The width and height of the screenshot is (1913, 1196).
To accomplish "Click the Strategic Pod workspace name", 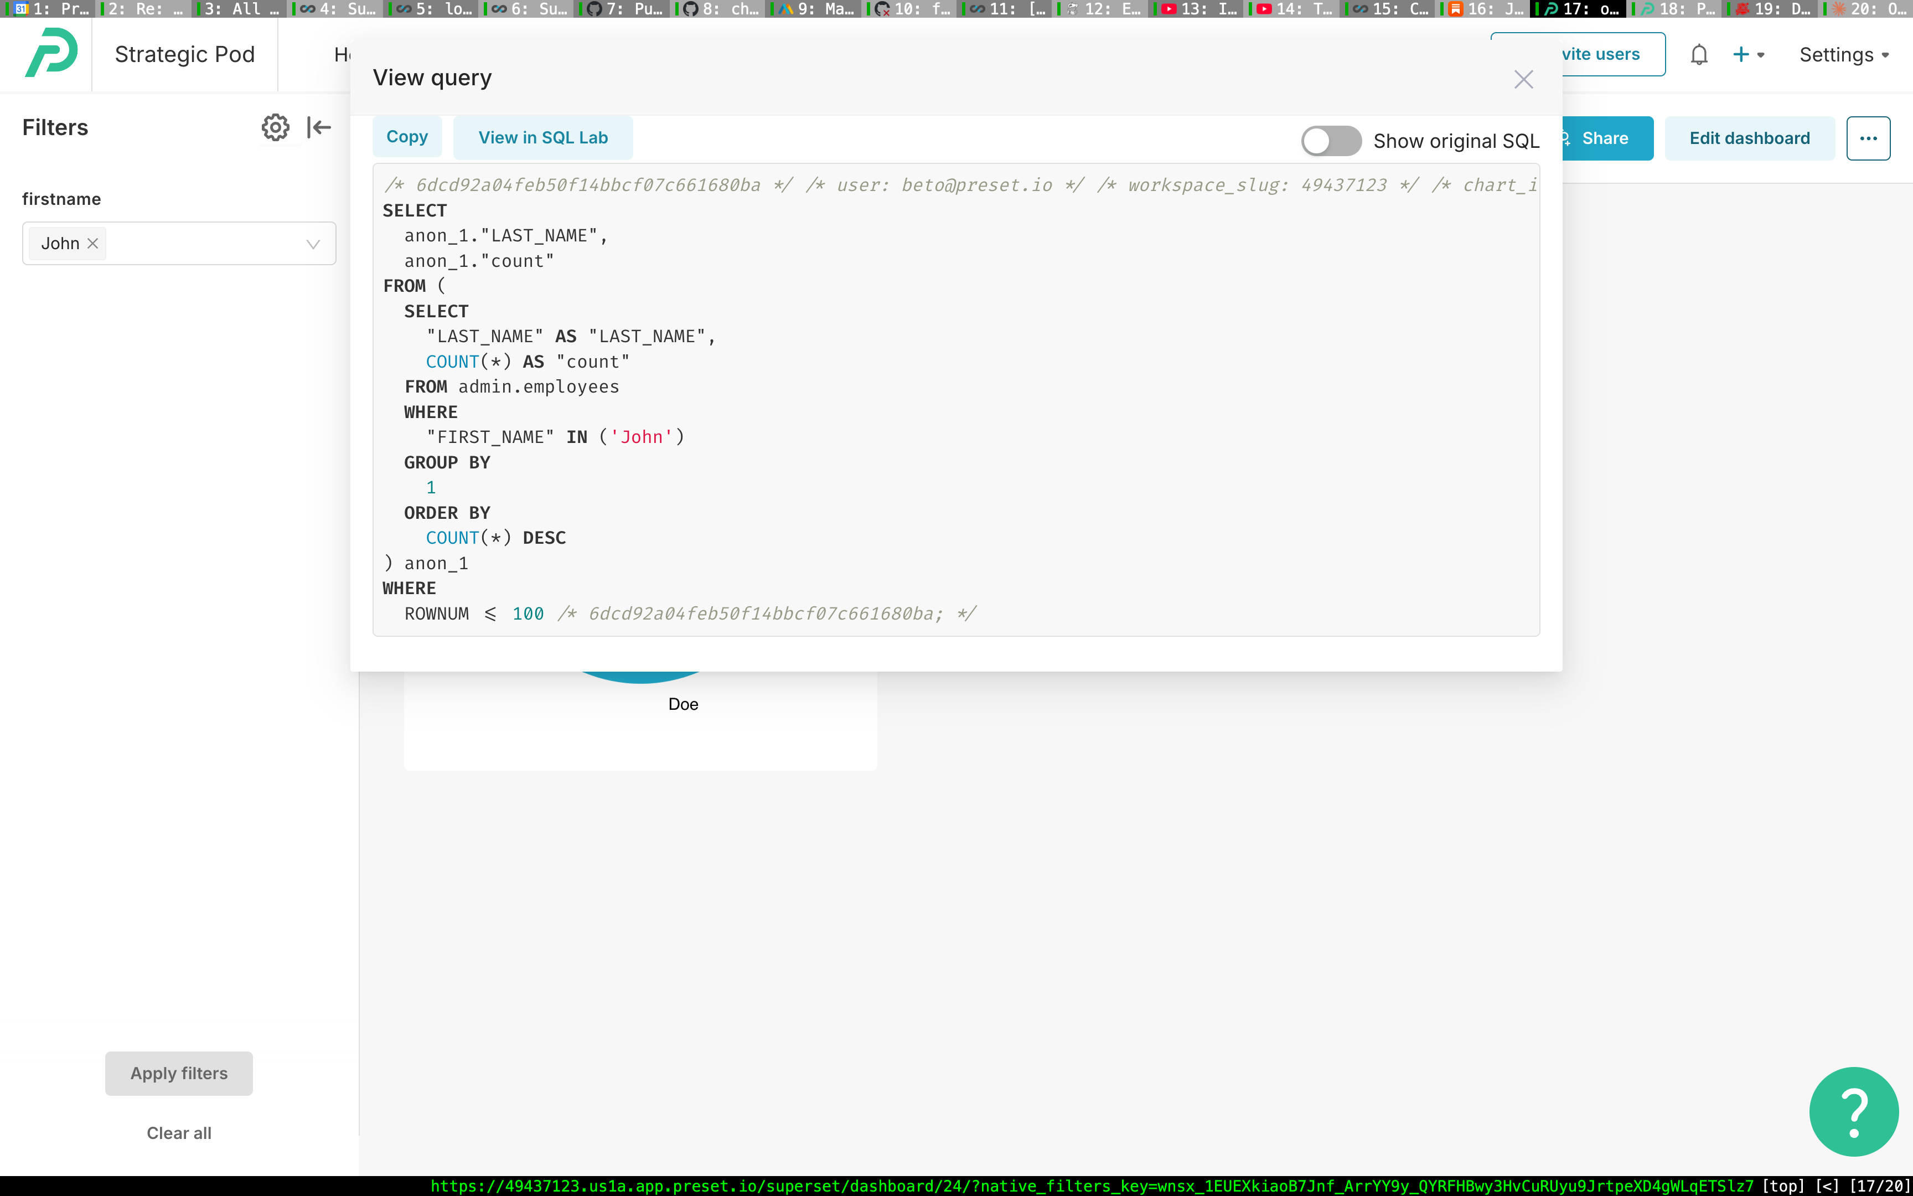I will tap(184, 55).
